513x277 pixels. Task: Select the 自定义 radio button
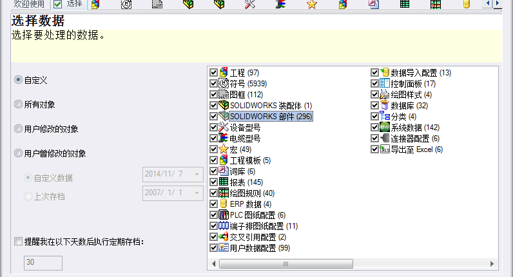coord(18,80)
